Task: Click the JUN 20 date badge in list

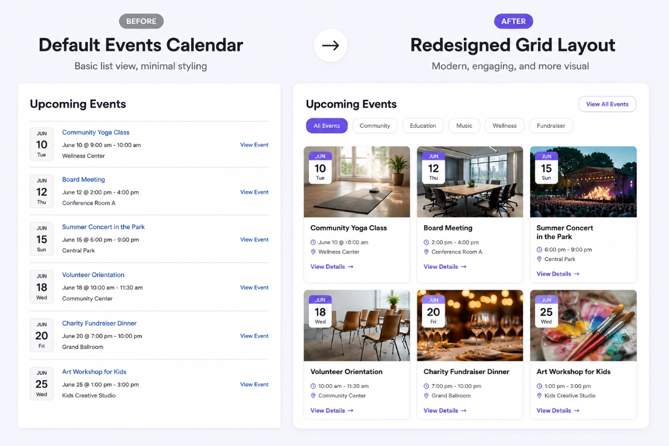Action: 42,335
